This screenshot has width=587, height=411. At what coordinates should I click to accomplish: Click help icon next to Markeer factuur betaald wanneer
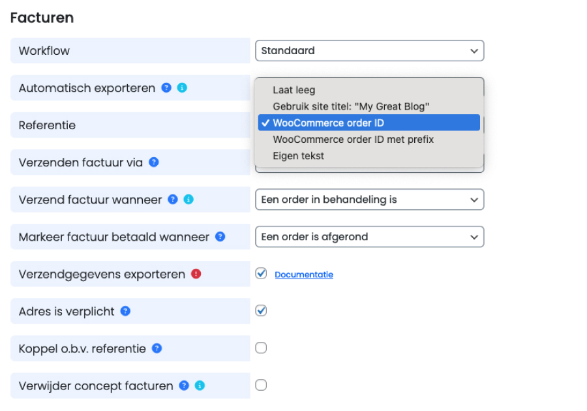coord(220,237)
